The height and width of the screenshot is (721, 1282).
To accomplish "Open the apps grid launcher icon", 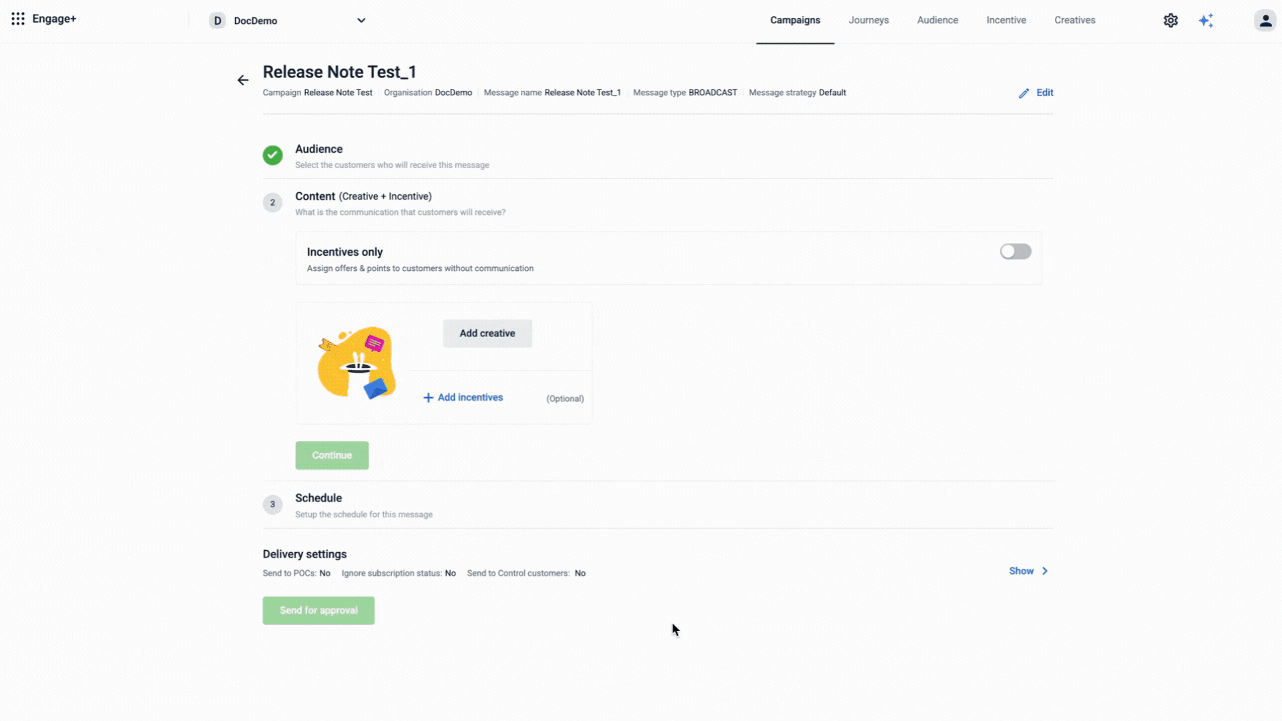I will pyautogui.click(x=18, y=19).
